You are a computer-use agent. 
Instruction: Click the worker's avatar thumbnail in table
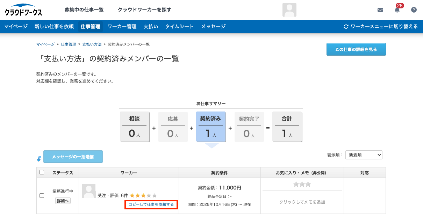pyautogui.click(x=88, y=191)
